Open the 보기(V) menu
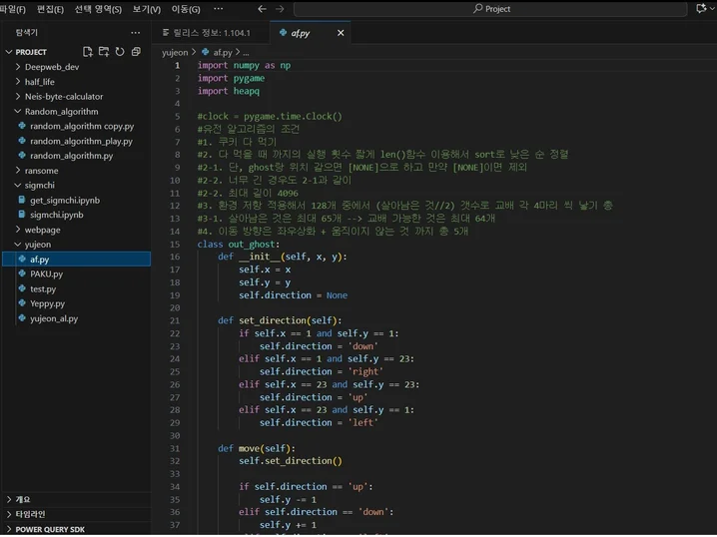The width and height of the screenshot is (717, 537). pyautogui.click(x=147, y=9)
